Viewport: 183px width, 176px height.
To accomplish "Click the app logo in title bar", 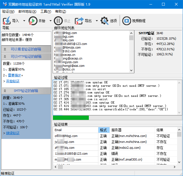I will click(4, 4).
